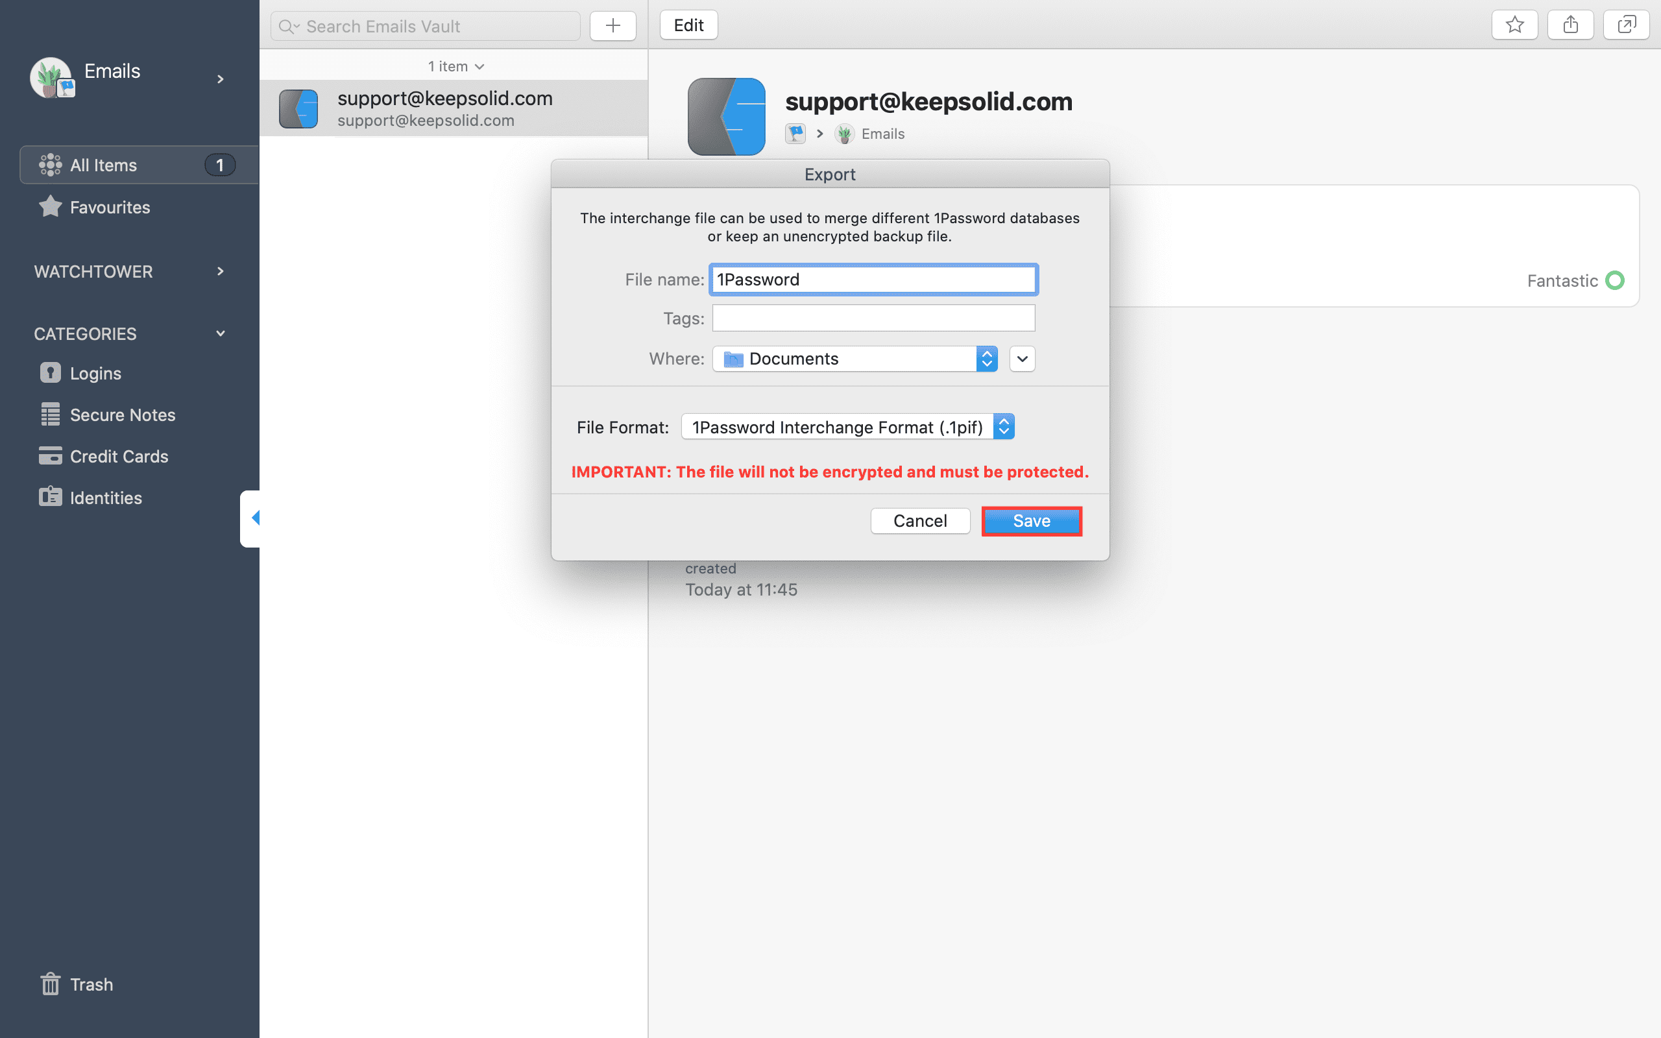
Task: Expand save dialog with chevron button
Action: point(1022,358)
